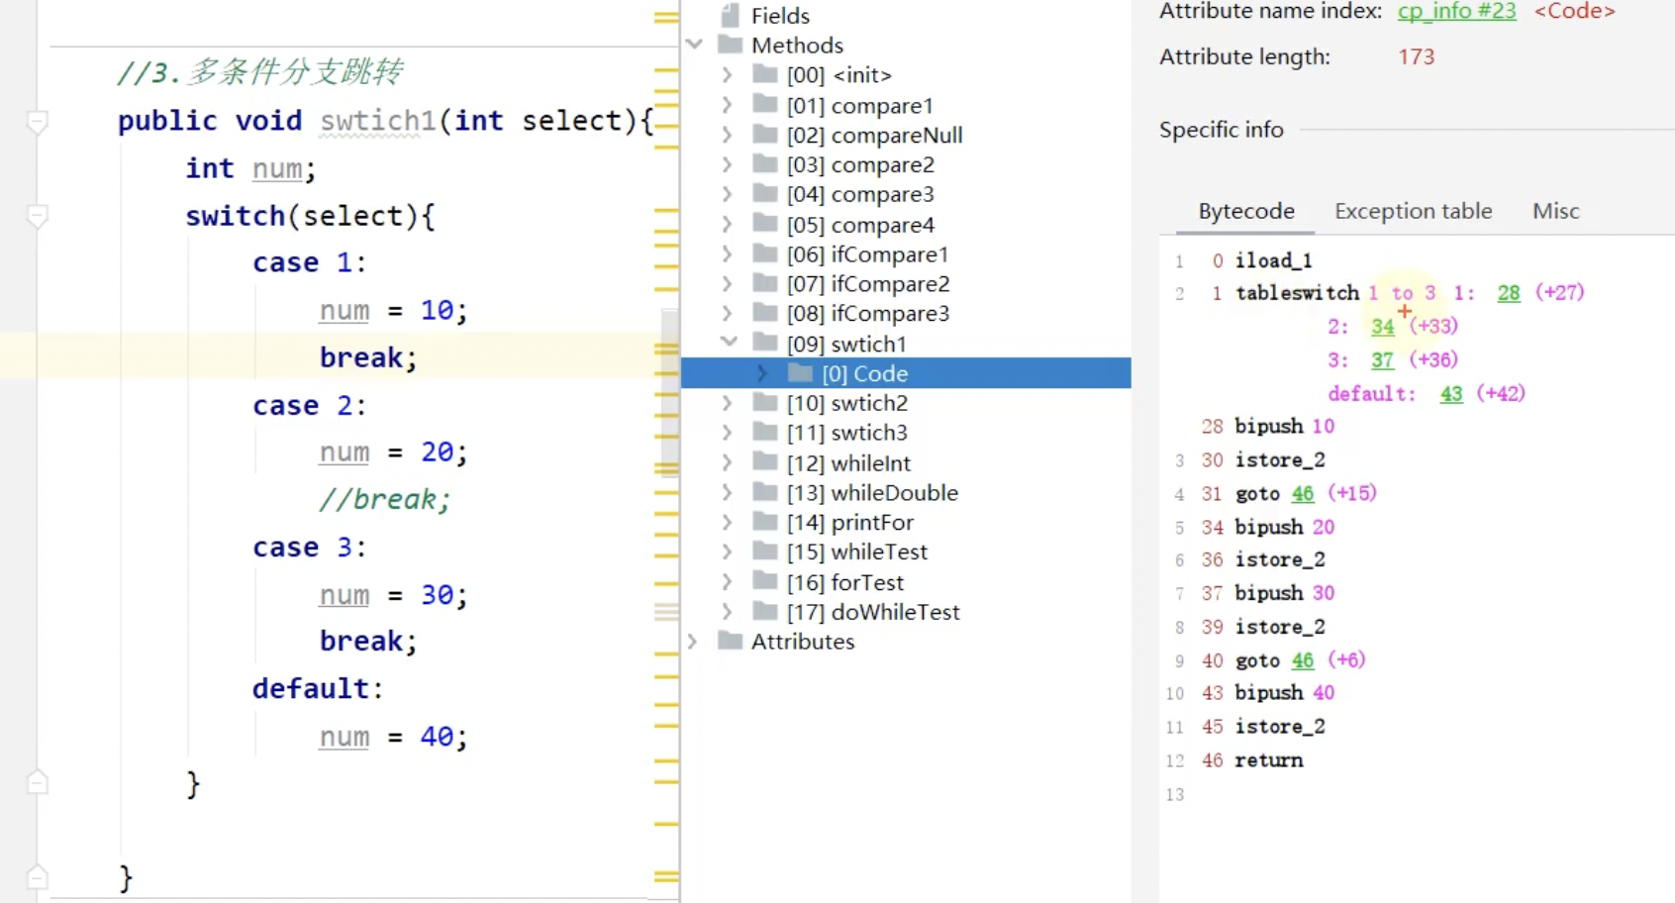Screen dimensions: 1675x903
Task: Click 'case 3:' label in code
Action: point(309,548)
